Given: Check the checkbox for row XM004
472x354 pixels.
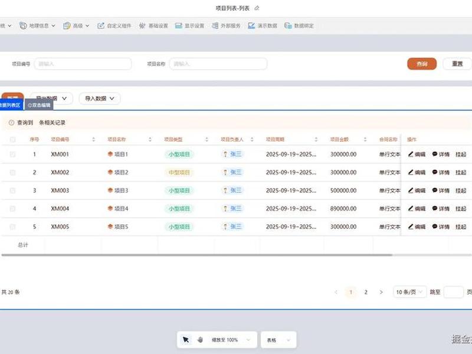Looking at the screenshot, I should [x=12, y=208].
